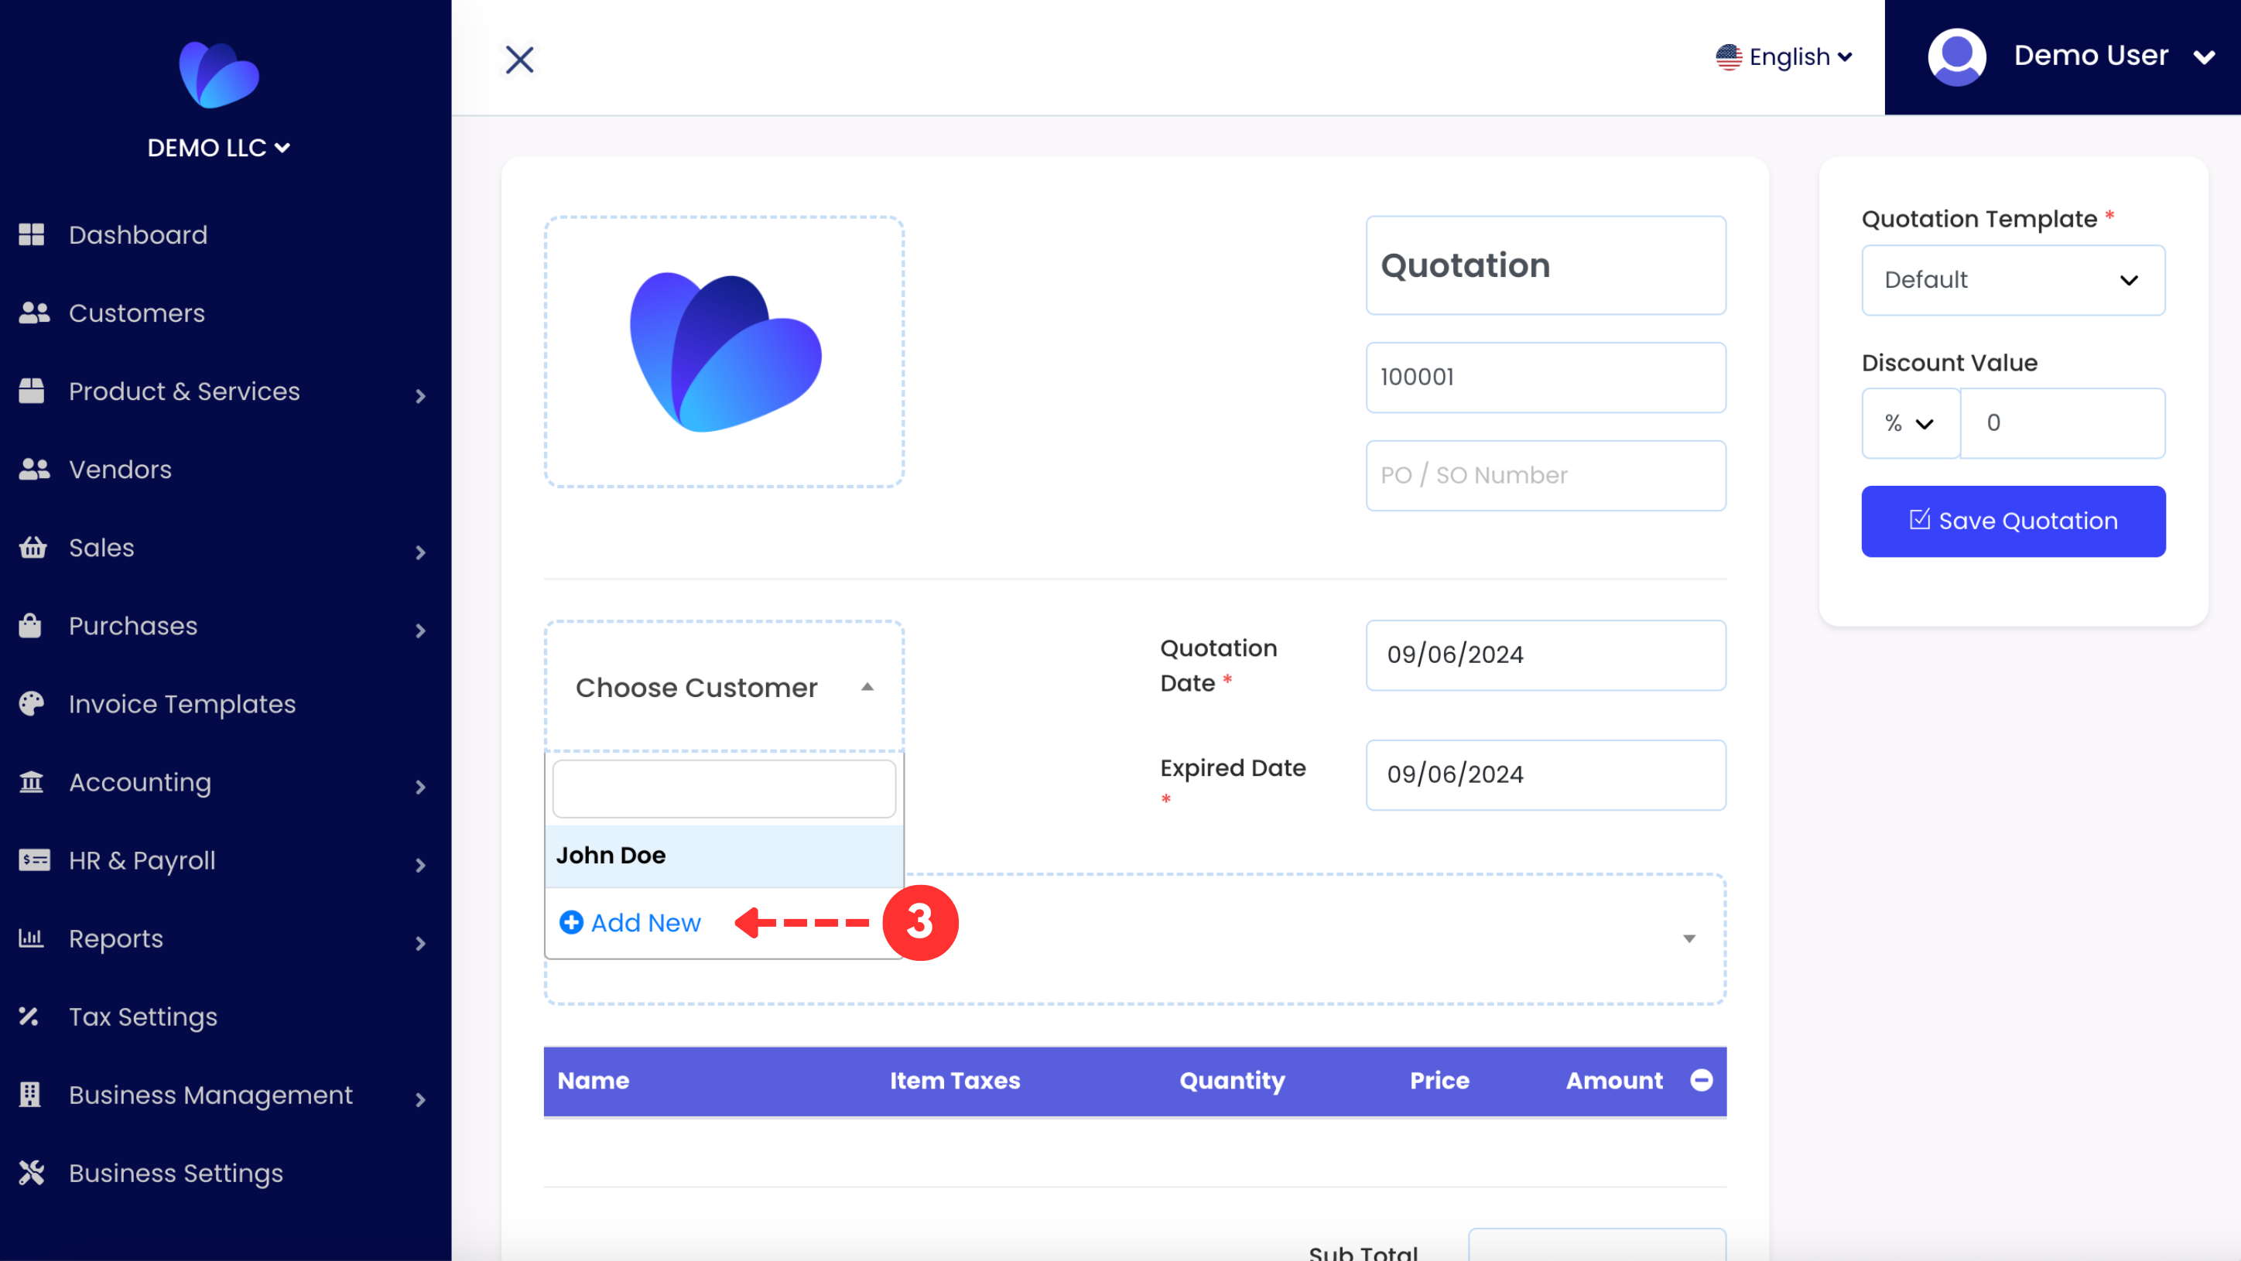This screenshot has height=1261, width=2241.
Task: Click the HR & Payroll card icon
Action: (34, 860)
